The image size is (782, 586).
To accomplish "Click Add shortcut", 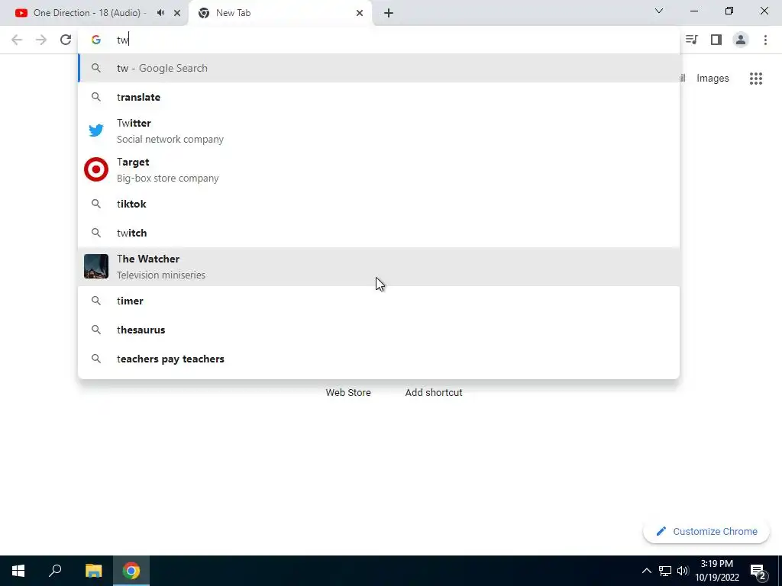I will [x=434, y=393].
